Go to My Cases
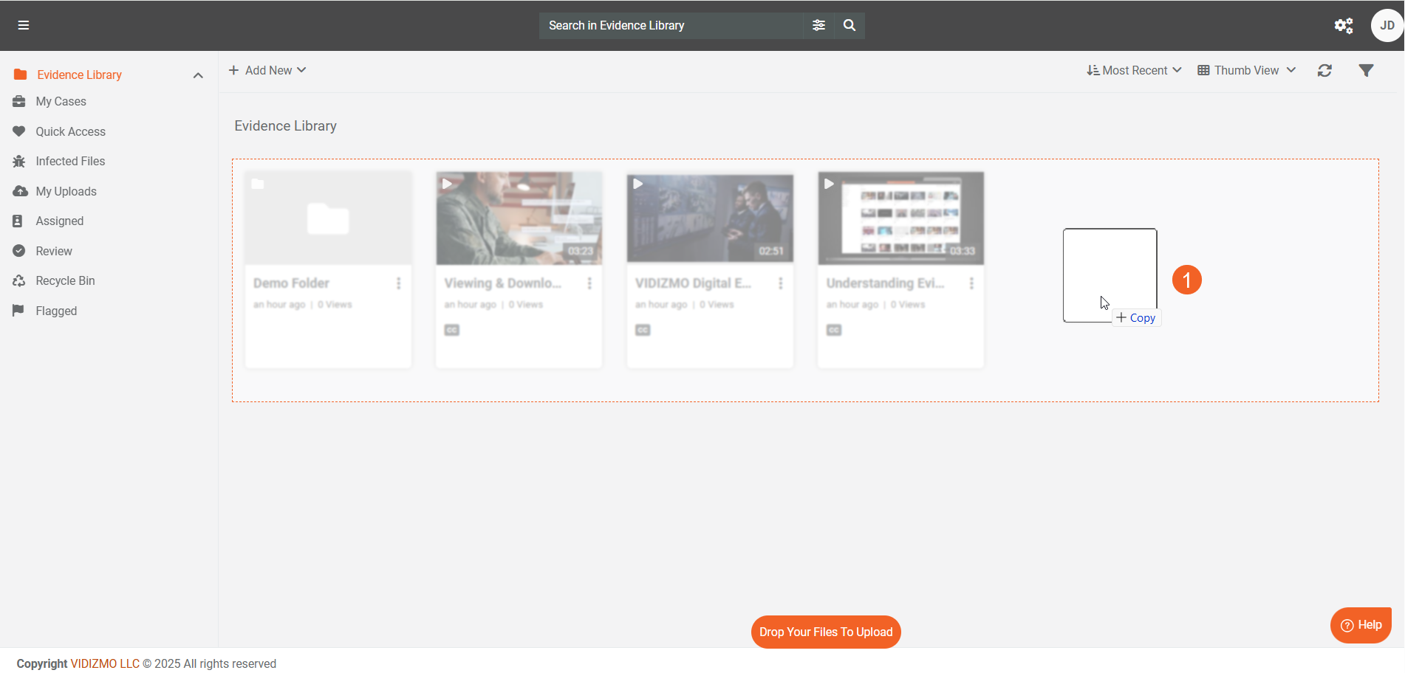 61,102
